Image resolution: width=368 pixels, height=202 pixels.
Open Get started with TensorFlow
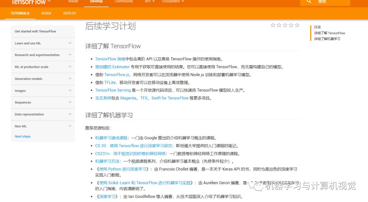[x=35, y=31]
